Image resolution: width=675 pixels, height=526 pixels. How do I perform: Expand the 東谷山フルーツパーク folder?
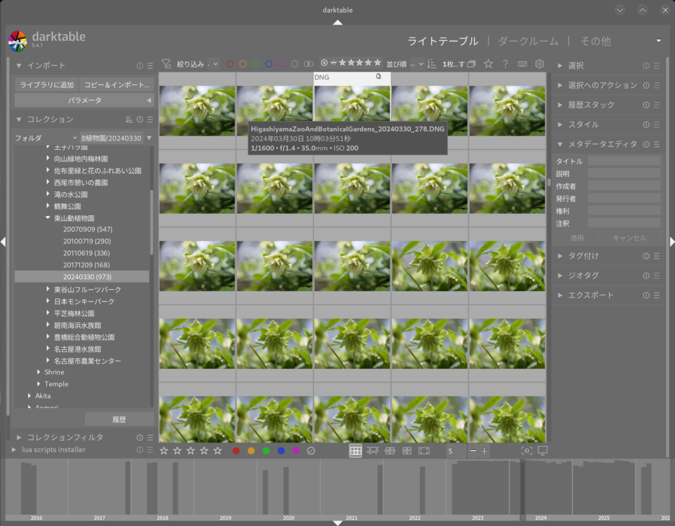click(x=49, y=290)
